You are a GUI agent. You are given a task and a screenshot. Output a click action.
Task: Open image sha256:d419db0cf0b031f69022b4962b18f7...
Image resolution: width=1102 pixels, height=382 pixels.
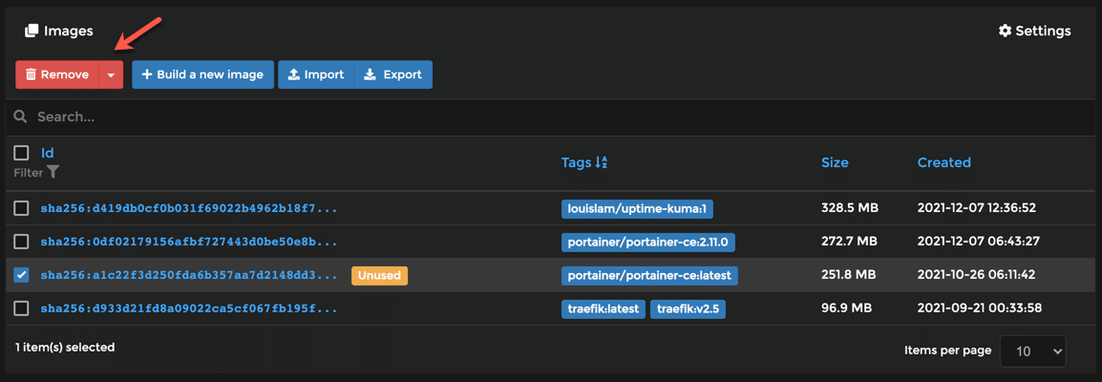(x=189, y=208)
